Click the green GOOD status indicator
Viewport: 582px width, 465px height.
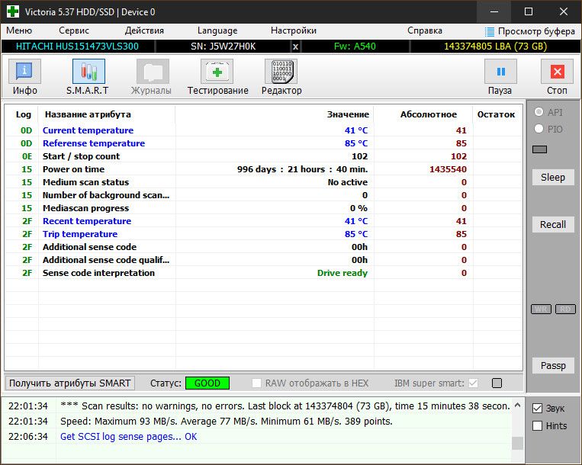tap(207, 383)
